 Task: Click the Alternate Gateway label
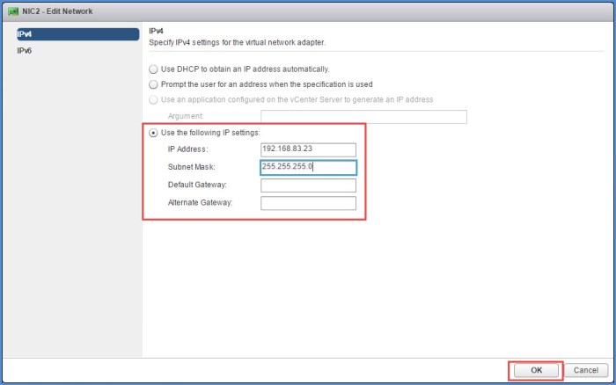click(200, 202)
